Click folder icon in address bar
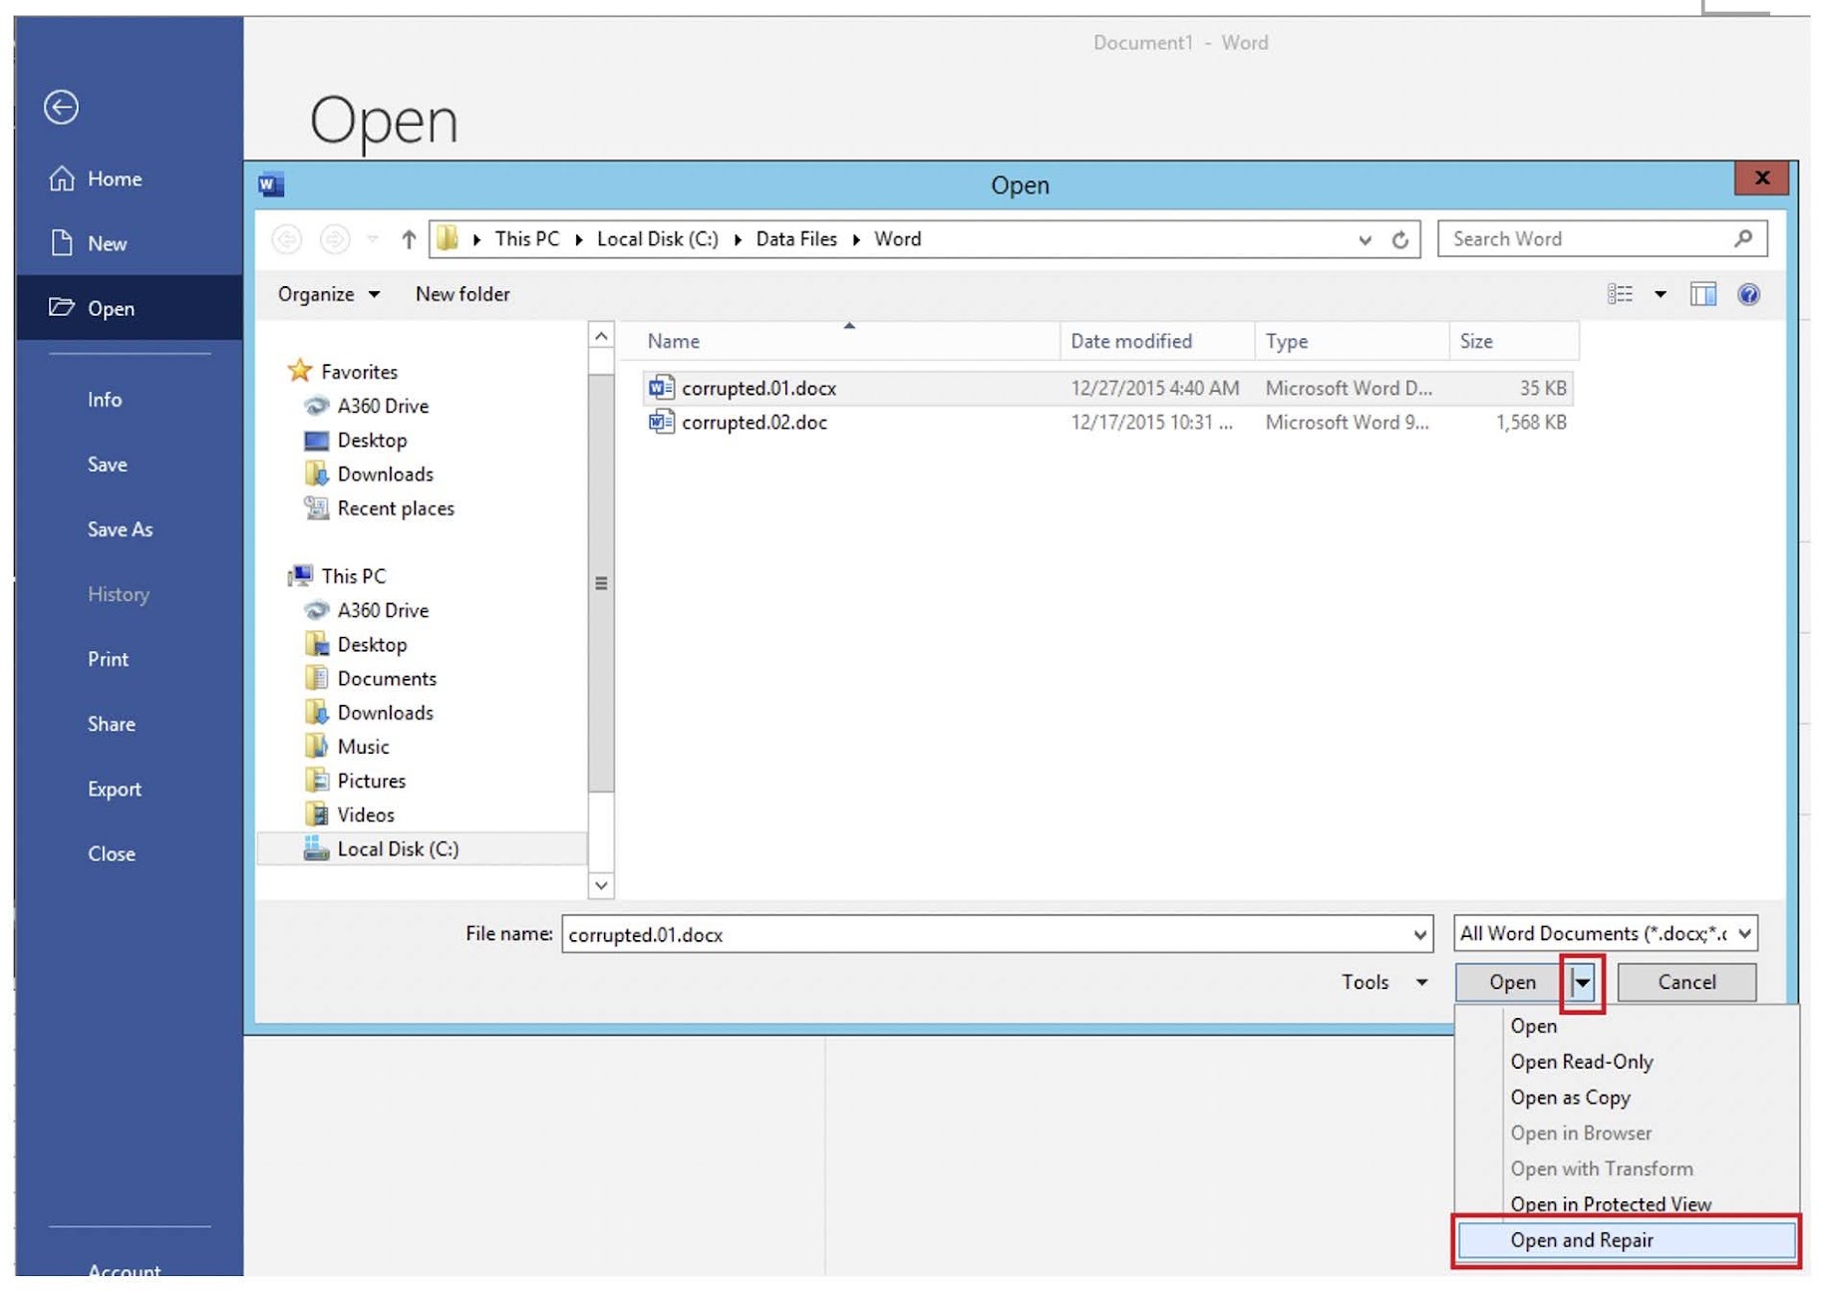 pyautogui.click(x=448, y=238)
